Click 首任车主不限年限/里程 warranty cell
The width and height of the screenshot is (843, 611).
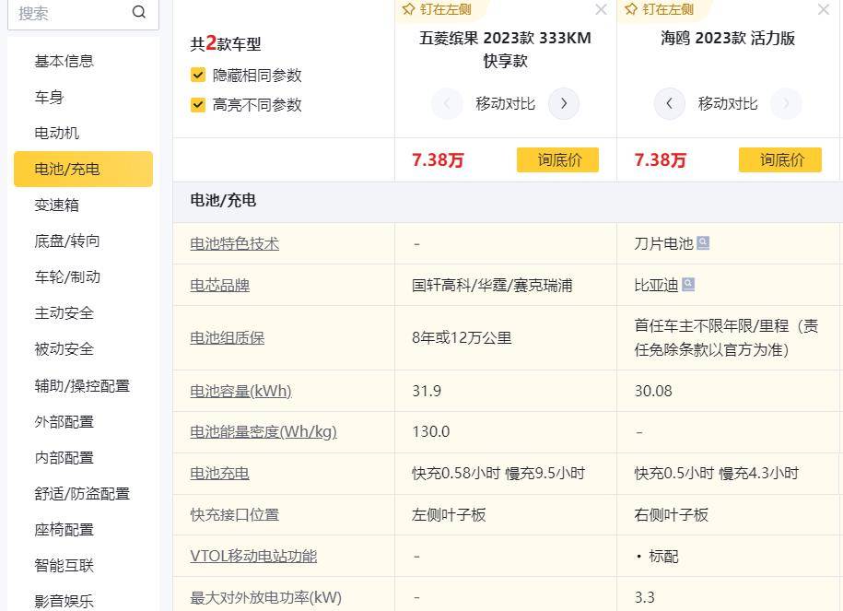(726, 338)
